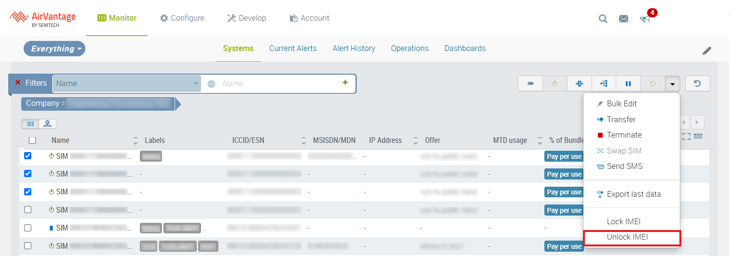Open the Name filter attribute dropdown
The image size is (730, 256).
tap(127, 83)
